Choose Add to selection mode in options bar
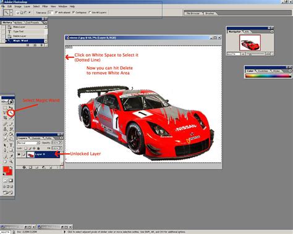Viewport: 293px width, 234px height. click(22, 12)
